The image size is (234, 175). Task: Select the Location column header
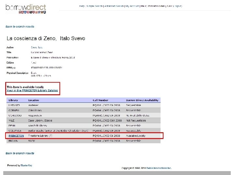point(33,100)
